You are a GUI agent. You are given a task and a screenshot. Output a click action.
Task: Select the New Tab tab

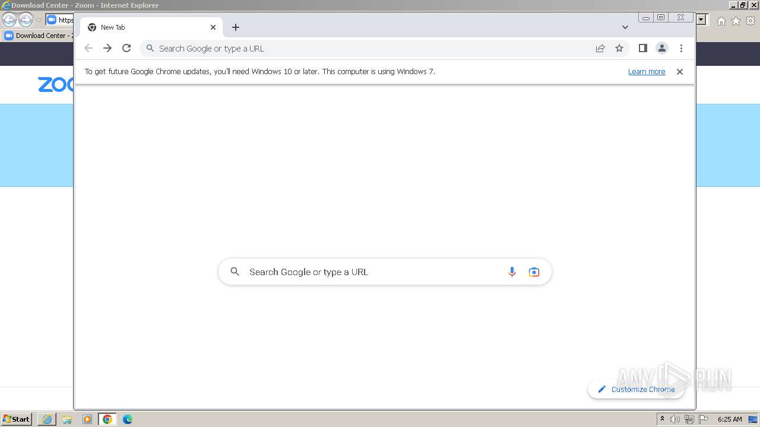point(151,27)
